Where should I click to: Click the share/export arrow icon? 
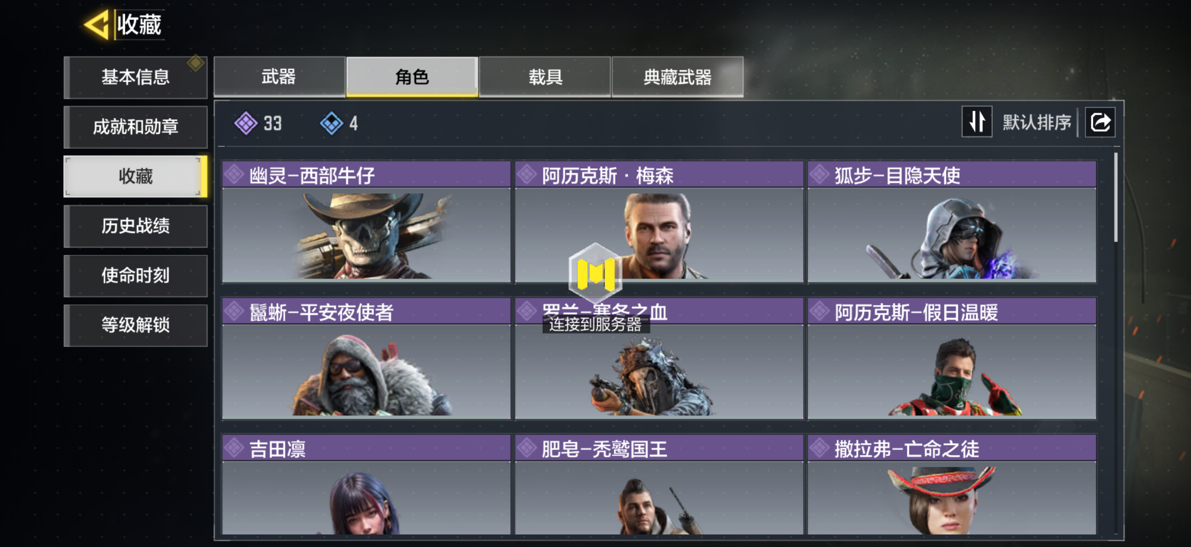[1100, 122]
